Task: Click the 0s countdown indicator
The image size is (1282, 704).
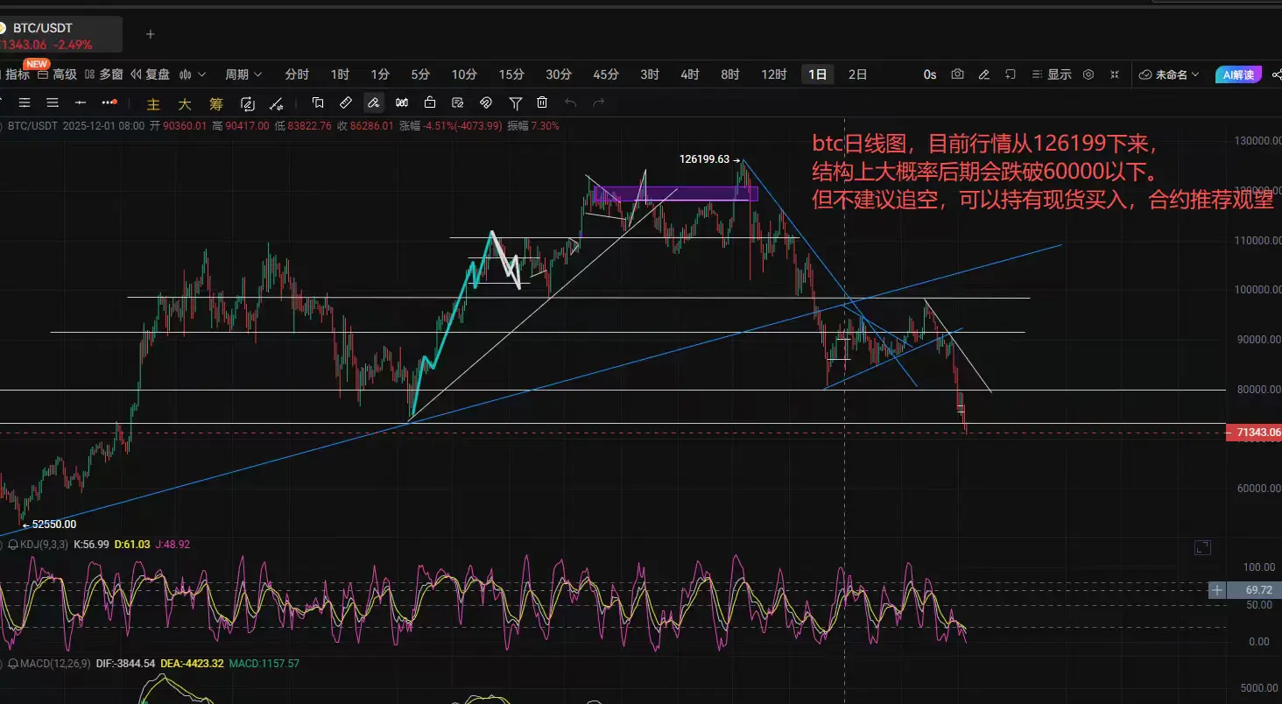Action: [930, 74]
